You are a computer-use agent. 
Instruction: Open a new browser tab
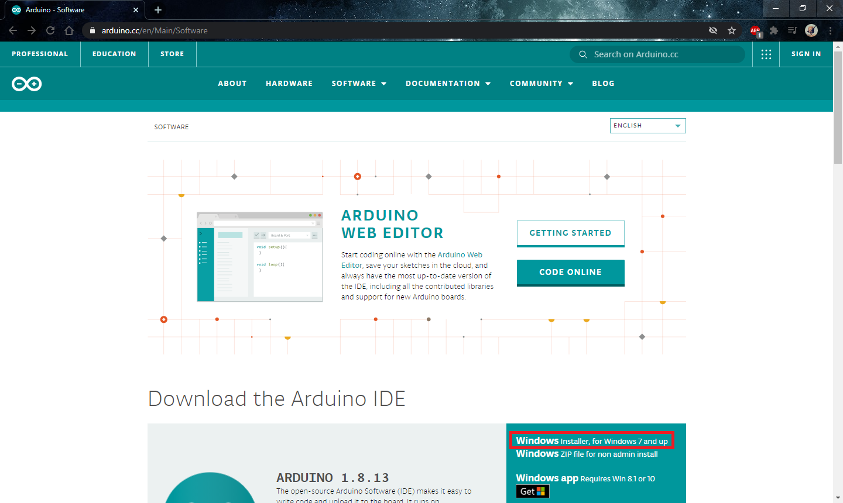coord(158,10)
